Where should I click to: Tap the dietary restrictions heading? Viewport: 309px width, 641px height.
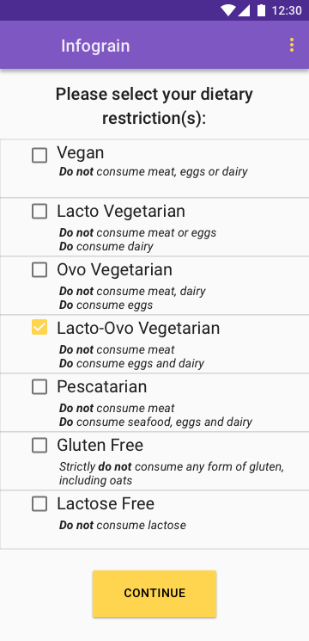154,107
